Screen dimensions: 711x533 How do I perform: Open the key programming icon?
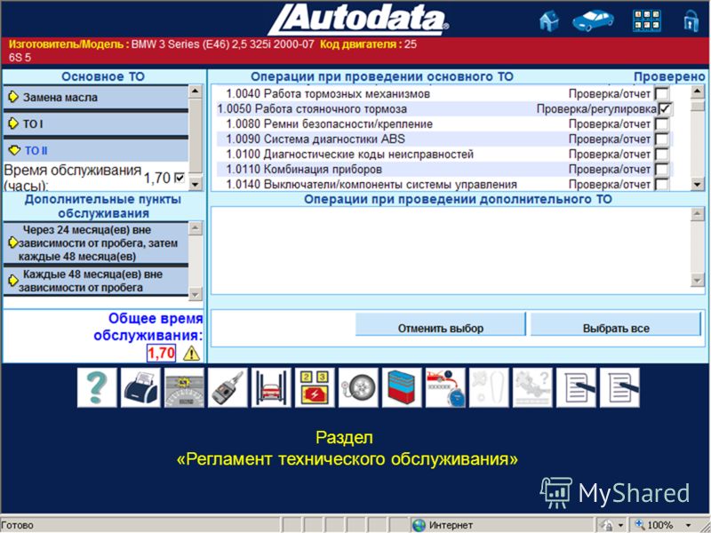[x=228, y=388]
